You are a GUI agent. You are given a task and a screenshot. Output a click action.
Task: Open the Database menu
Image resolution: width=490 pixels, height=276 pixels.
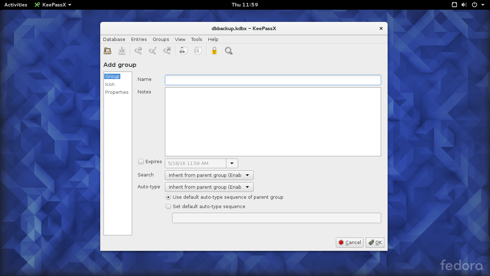click(114, 39)
